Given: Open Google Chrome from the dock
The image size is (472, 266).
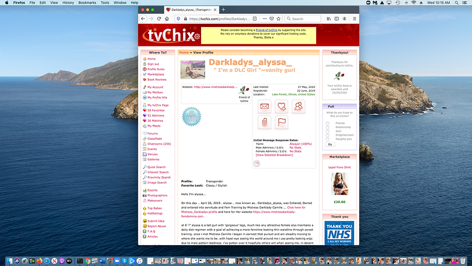Looking at the screenshot, I should tap(87, 261).
